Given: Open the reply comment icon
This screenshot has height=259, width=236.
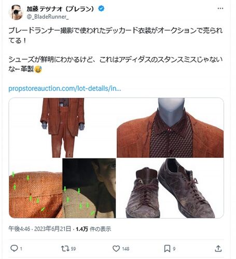Looking at the screenshot, I should point(14,249).
